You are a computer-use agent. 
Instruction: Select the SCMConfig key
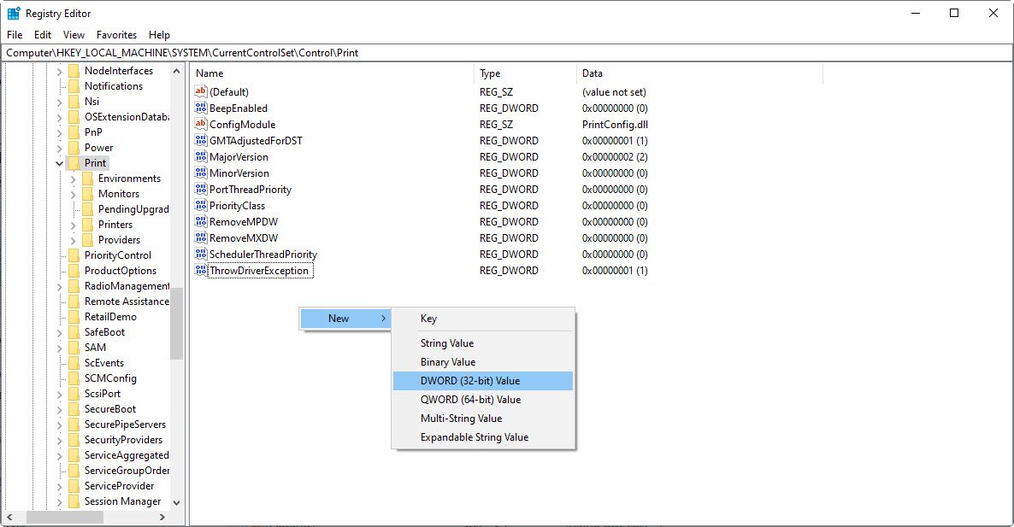(x=110, y=378)
